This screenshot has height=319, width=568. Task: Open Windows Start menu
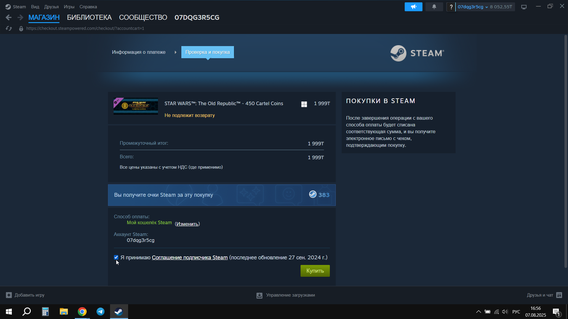point(9,312)
